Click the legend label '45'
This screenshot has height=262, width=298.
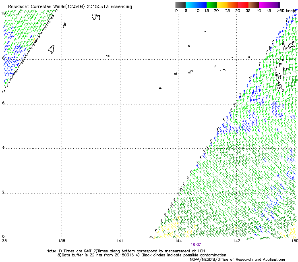(x=269, y=11)
